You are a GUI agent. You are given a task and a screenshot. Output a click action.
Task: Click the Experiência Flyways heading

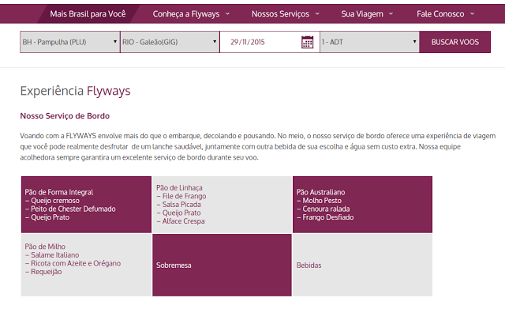tap(75, 91)
